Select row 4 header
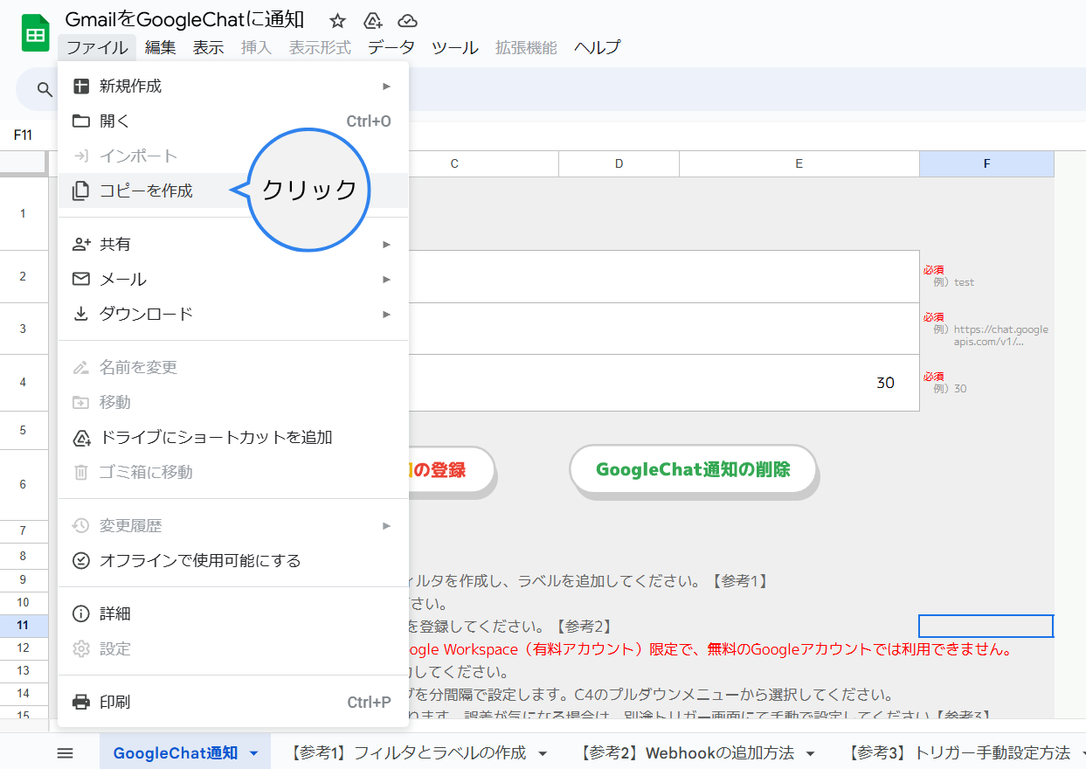 [x=24, y=383]
